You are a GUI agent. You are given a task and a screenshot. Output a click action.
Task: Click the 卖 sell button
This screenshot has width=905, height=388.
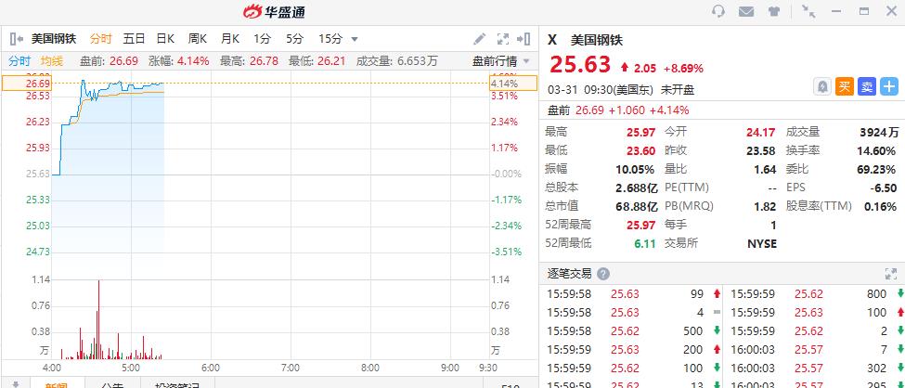tap(867, 86)
